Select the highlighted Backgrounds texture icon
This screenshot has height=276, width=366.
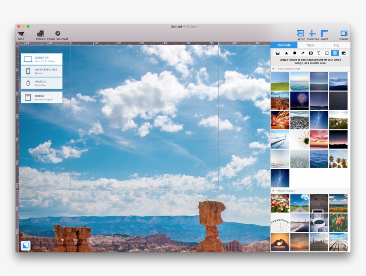[x=335, y=53]
